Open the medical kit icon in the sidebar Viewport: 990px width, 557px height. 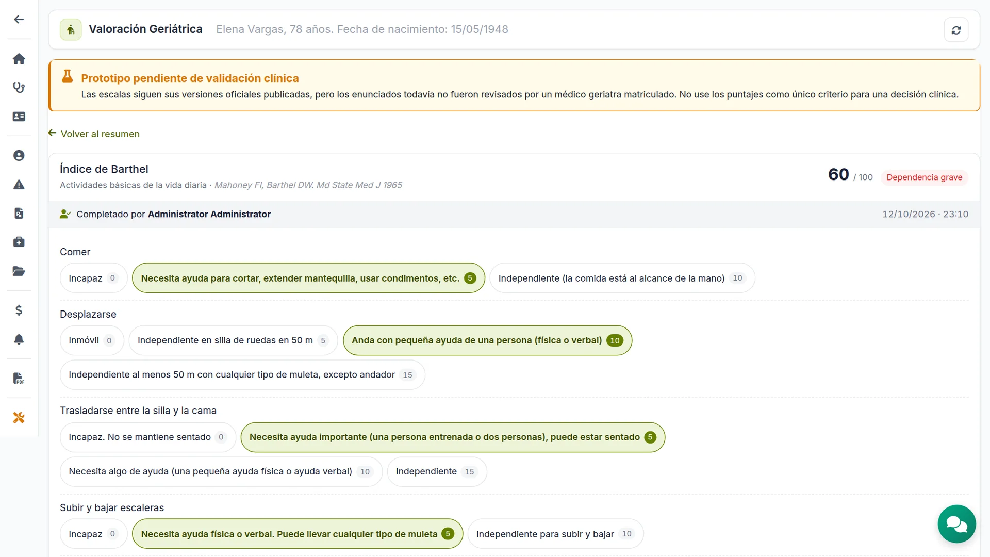19,242
